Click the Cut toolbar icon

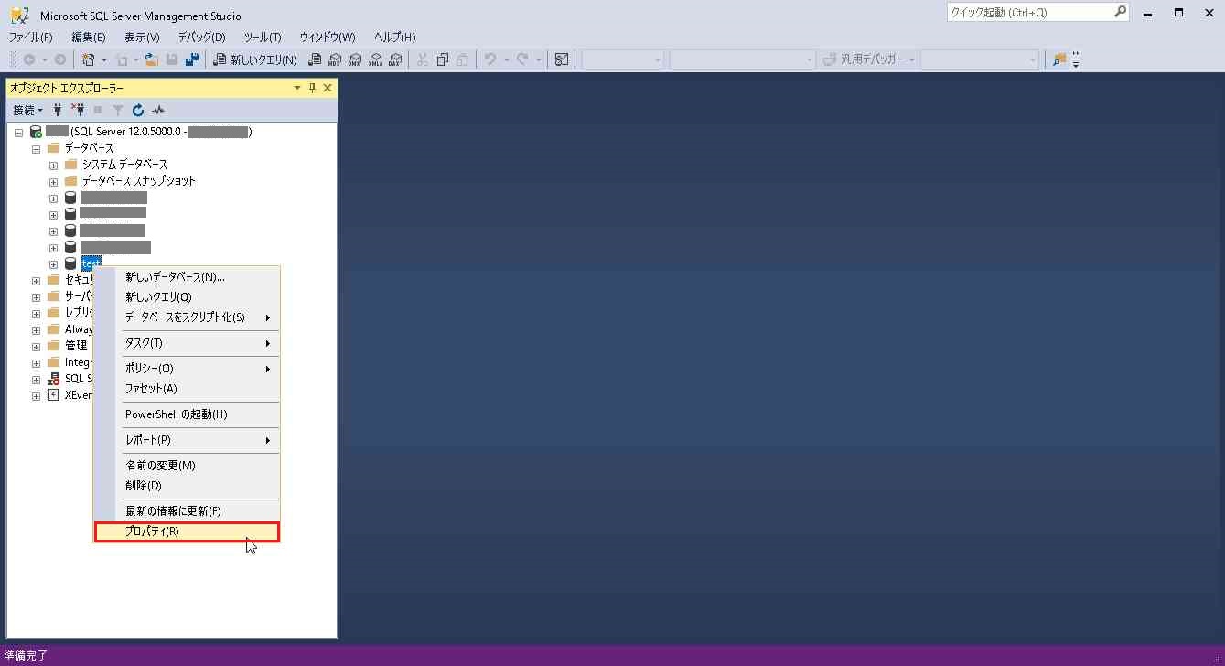point(423,59)
